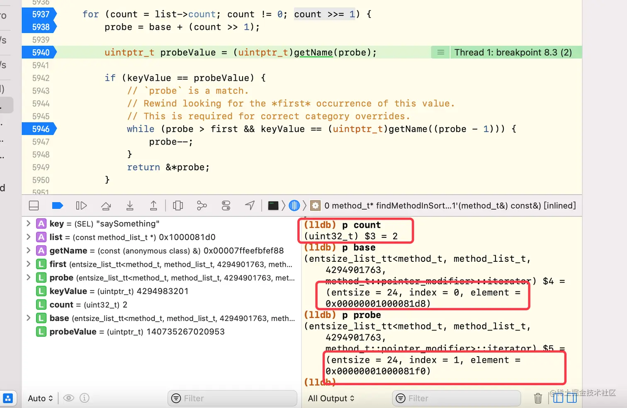Screen dimensions: 627x408
Task: Expand the base variable row
Action: coord(28,318)
